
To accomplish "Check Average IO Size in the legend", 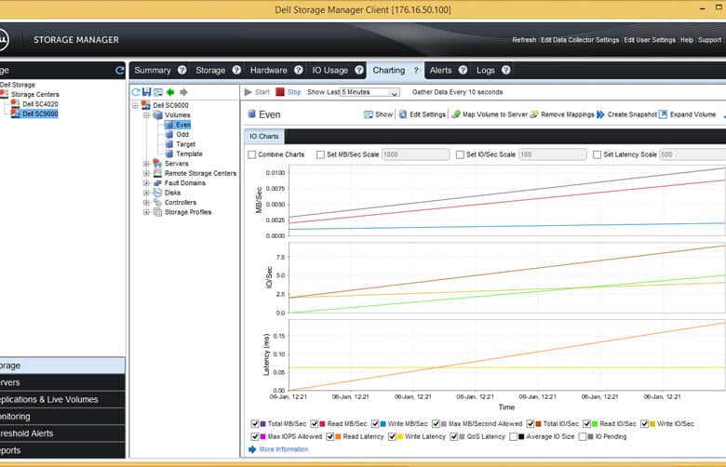I will pyautogui.click(x=513, y=436).
